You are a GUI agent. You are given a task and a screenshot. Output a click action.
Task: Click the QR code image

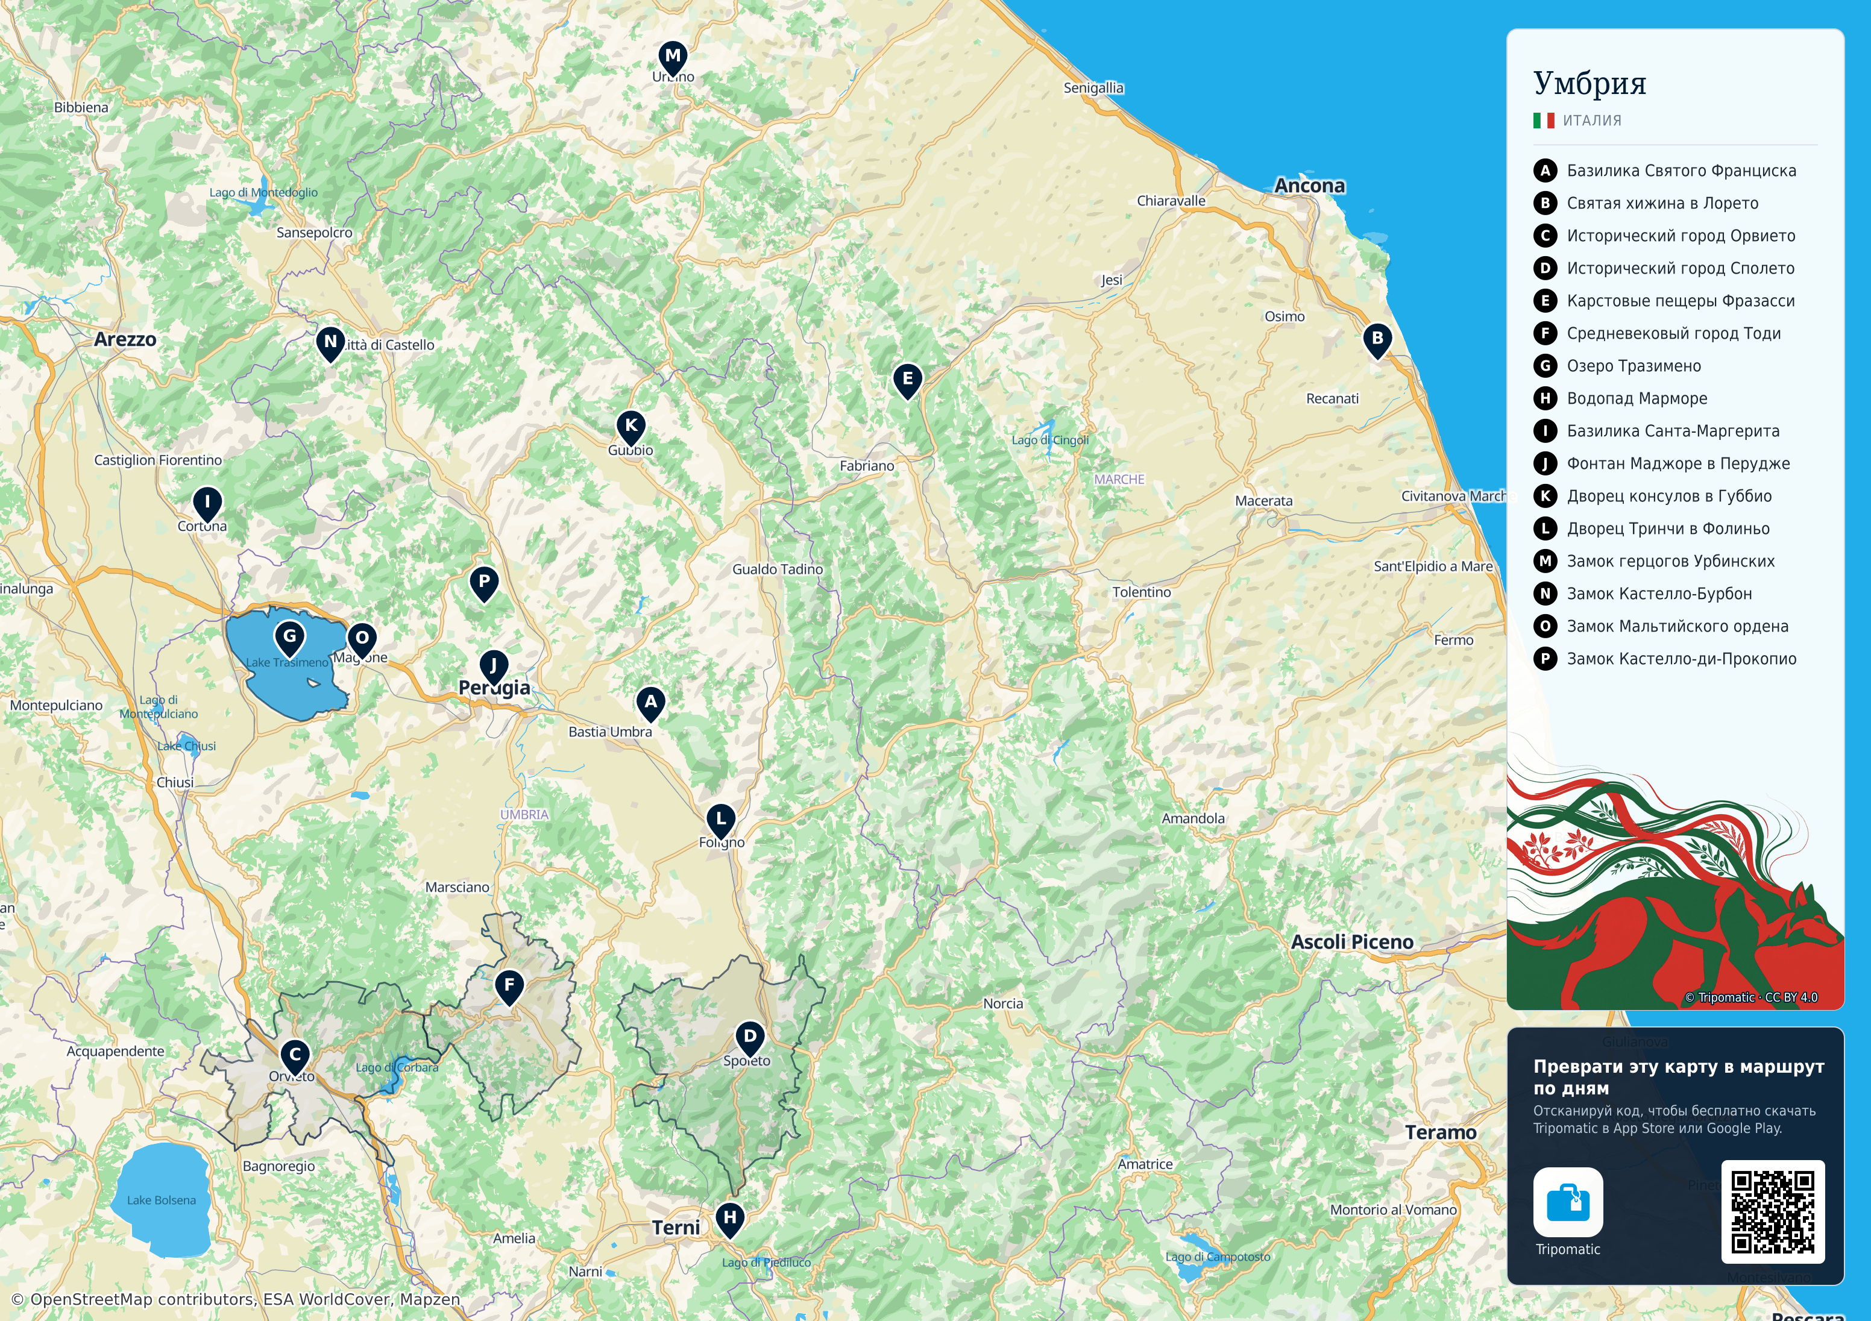(x=1772, y=1211)
